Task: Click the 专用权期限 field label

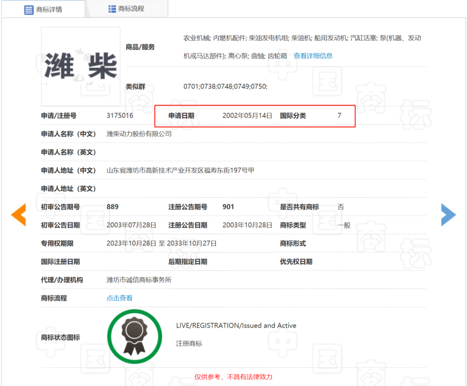Action: pos(57,244)
